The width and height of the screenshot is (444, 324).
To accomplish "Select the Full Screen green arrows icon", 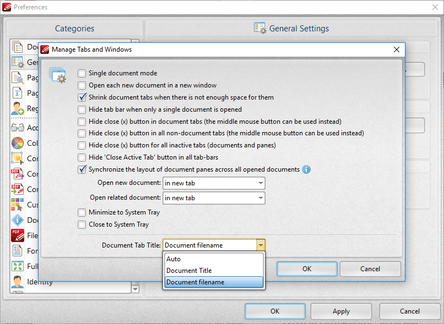I will (x=18, y=266).
